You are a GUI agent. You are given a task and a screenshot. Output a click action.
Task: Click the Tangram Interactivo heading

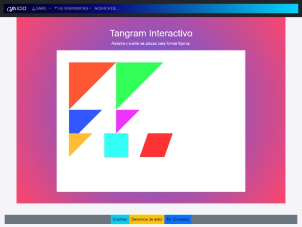point(151,34)
